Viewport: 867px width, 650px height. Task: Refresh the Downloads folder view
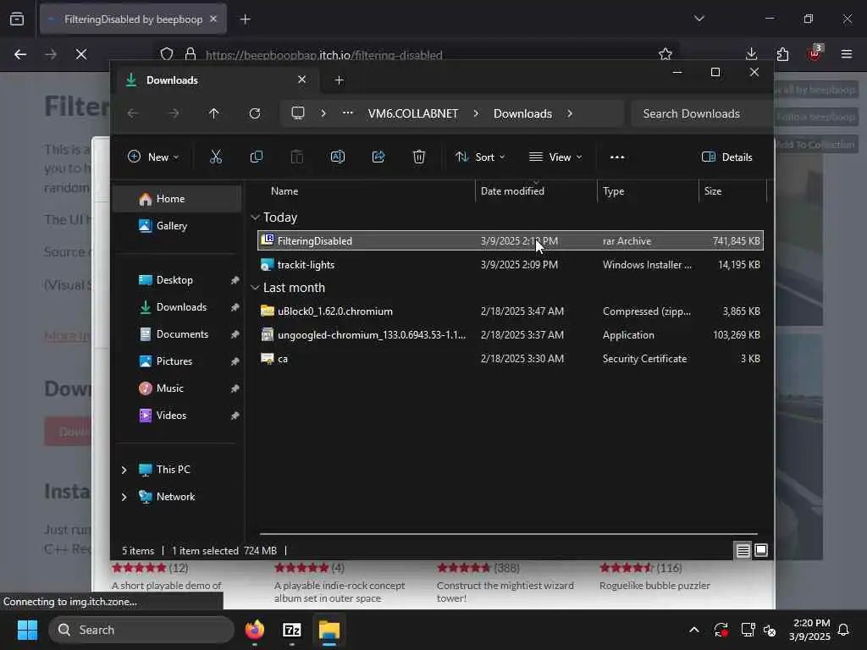pyautogui.click(x=255, y=113)
